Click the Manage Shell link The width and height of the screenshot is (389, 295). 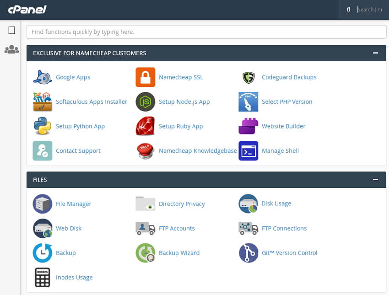(281, 151)
